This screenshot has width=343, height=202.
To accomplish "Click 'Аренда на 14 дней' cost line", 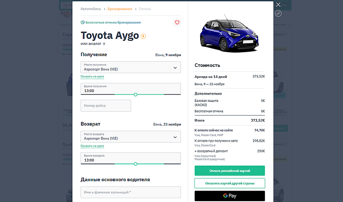I will point(230,77).
